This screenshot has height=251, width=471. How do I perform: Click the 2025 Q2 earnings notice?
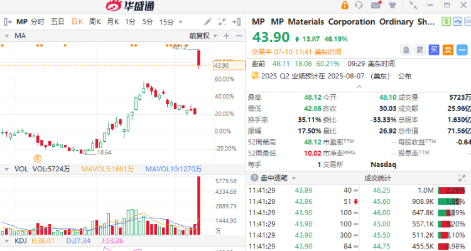(336, 76)
